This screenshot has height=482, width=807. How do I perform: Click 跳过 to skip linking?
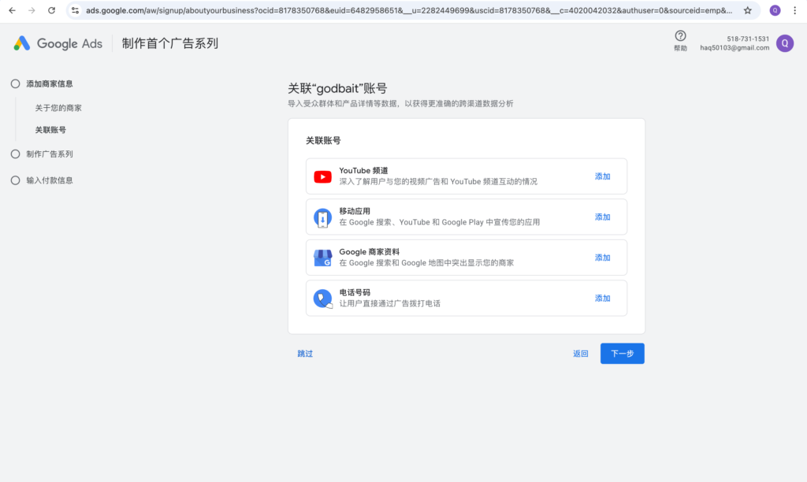[305, 354]
